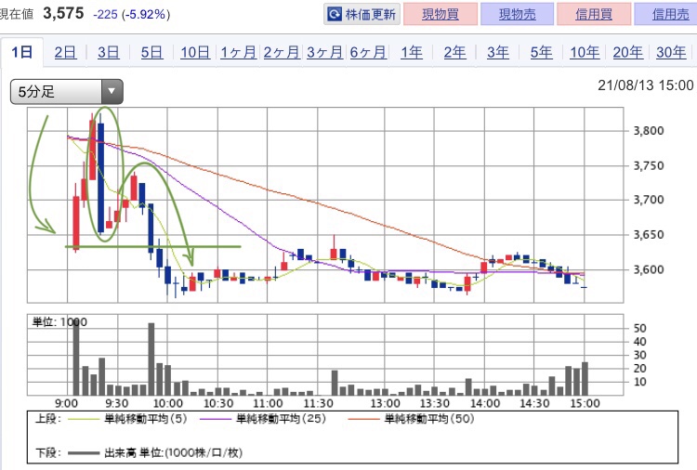Click legend entry 単純移動平均(25)
This screenshot has width=697, height=470.
tap(281, 419)
